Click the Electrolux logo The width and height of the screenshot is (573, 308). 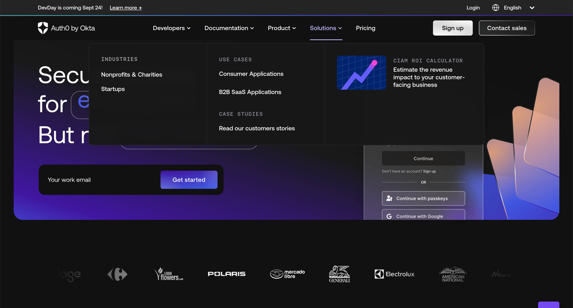(x=395, y=274)
